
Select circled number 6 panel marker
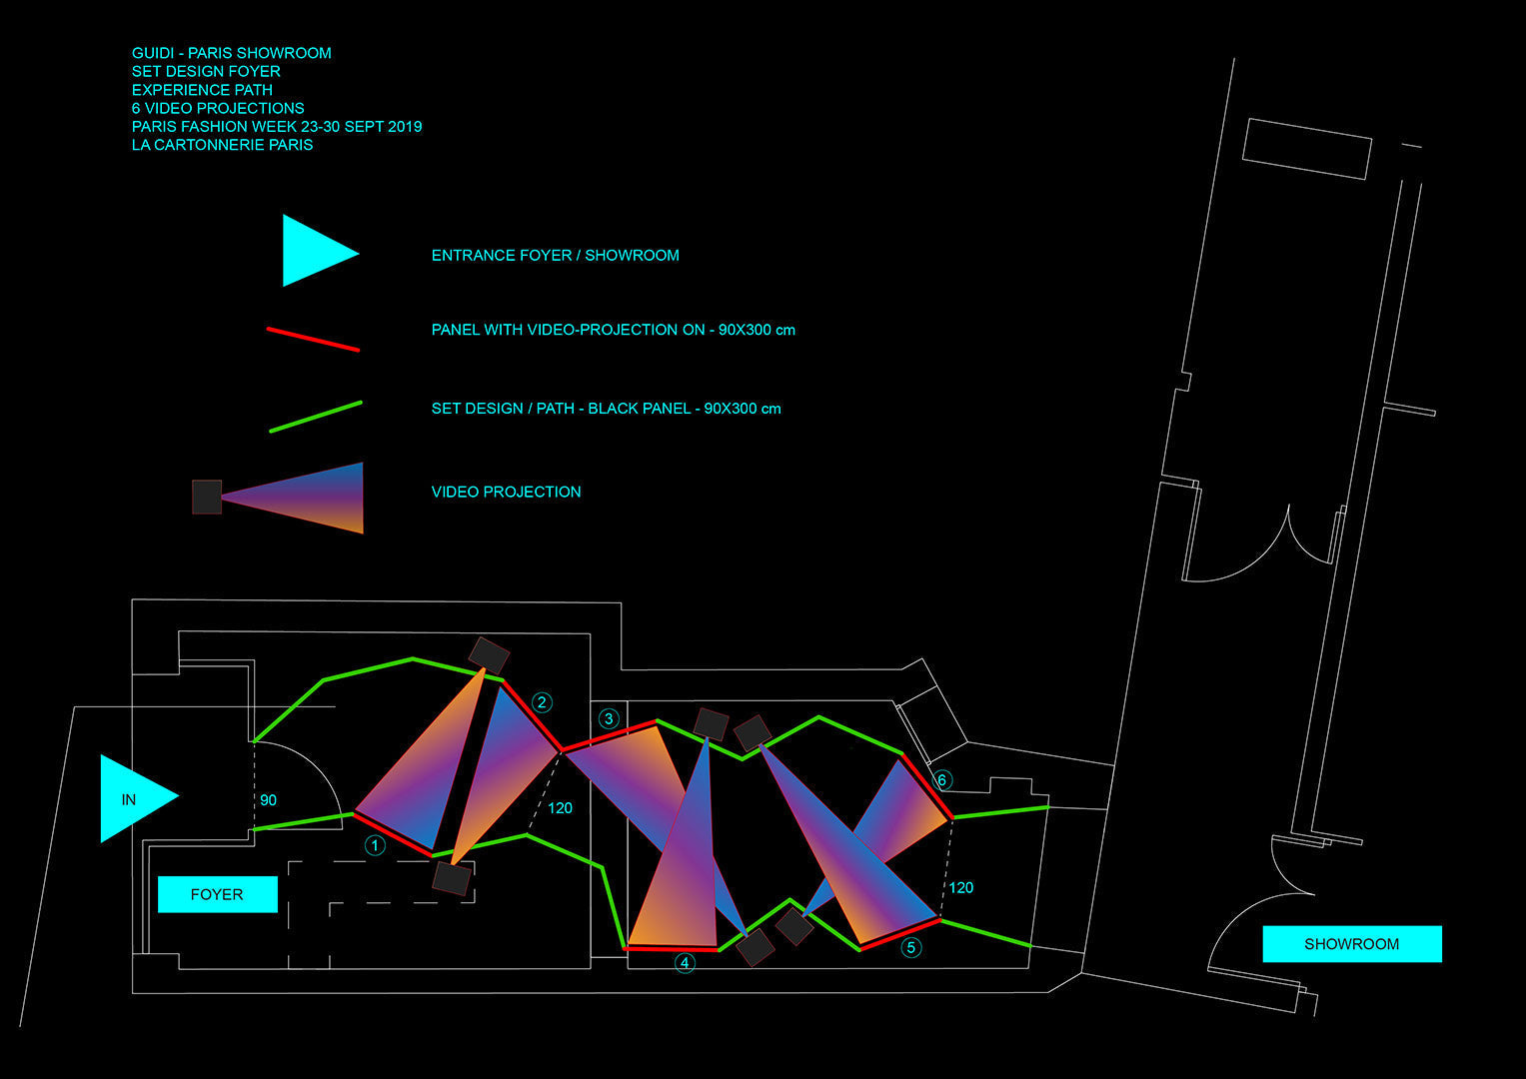[x=941, y=780]
